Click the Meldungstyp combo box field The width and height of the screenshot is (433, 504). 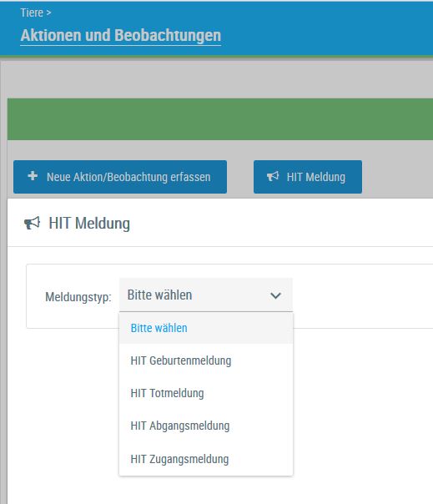[206, 295]
